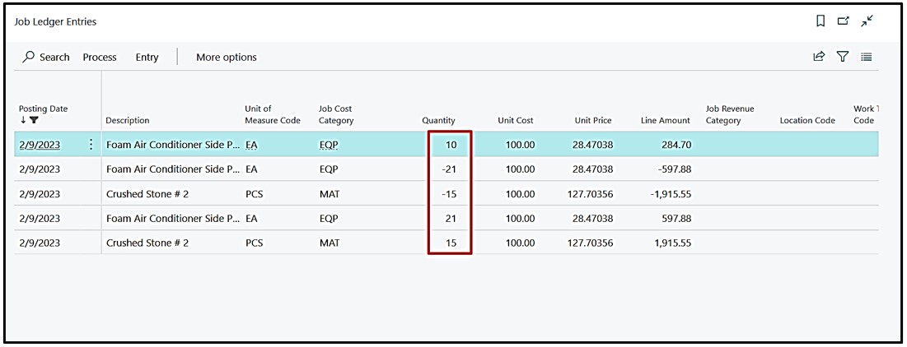Click the share icon in toolbar
Viewport: 907px width, 347px height.
point(819,57)
